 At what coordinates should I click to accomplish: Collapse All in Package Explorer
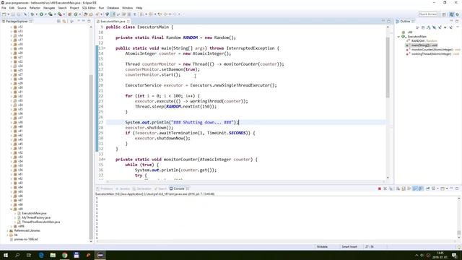(x=59, y=22)
